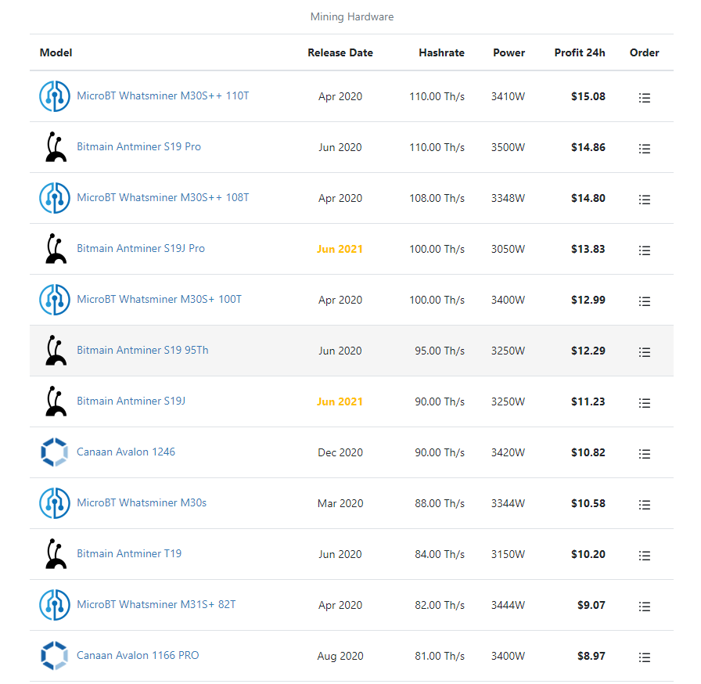This screenshot has height=684, width=701.
Task: Click the 88.00 Th/s hashrate value
Action: pyautogui.click(x=440, y=503)
